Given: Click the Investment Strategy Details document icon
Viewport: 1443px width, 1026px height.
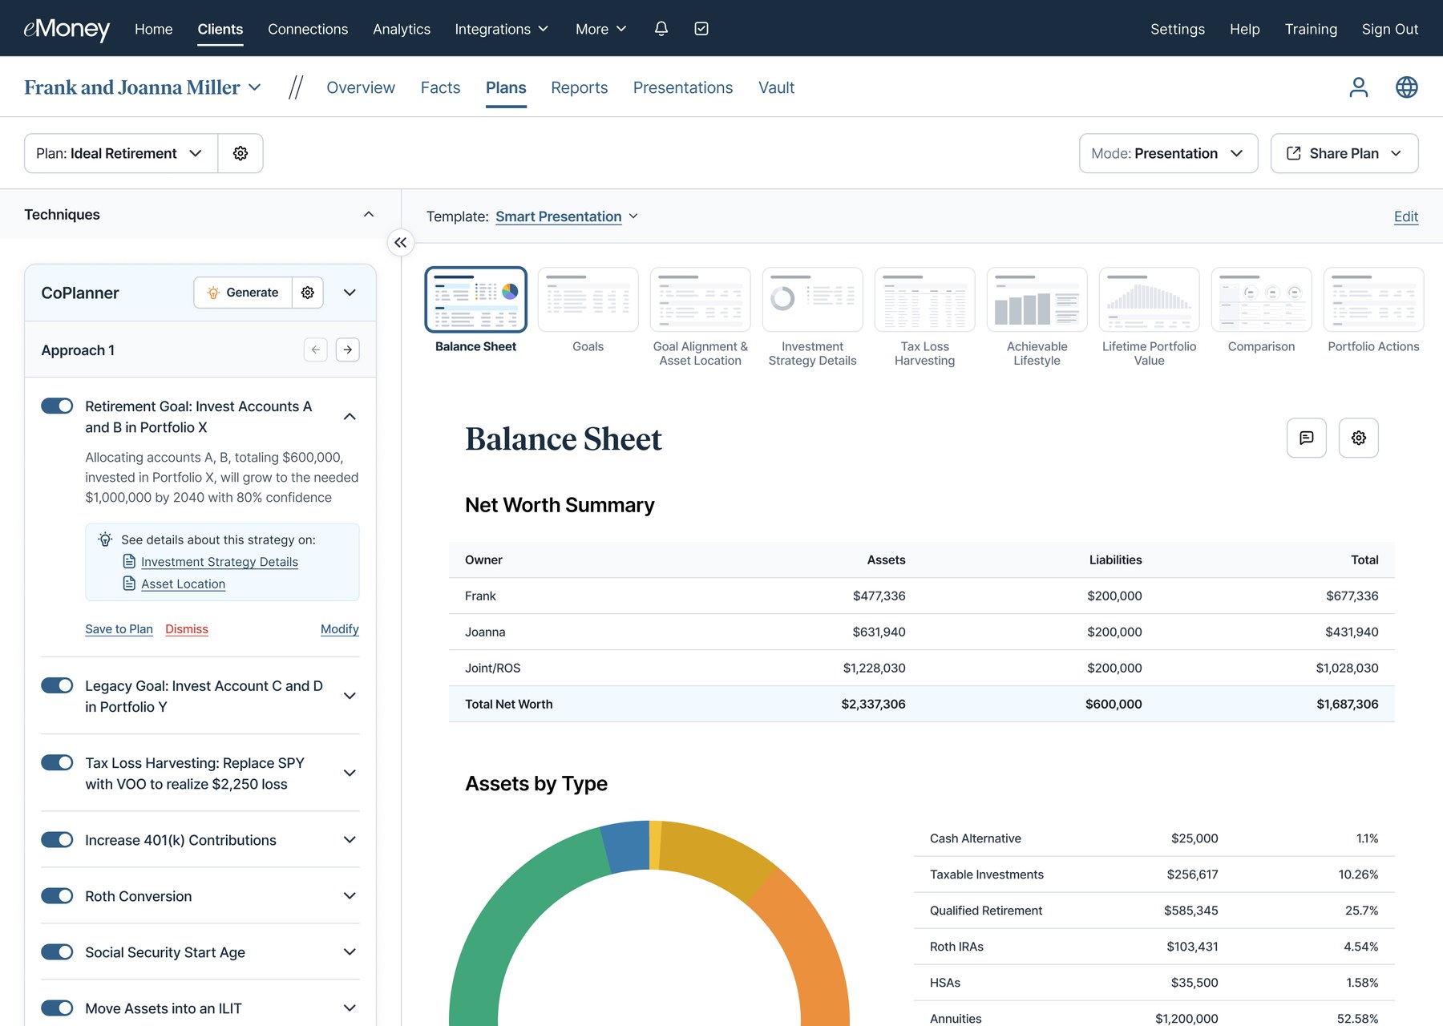Looking at the screenshot, I should click(129, 561).
